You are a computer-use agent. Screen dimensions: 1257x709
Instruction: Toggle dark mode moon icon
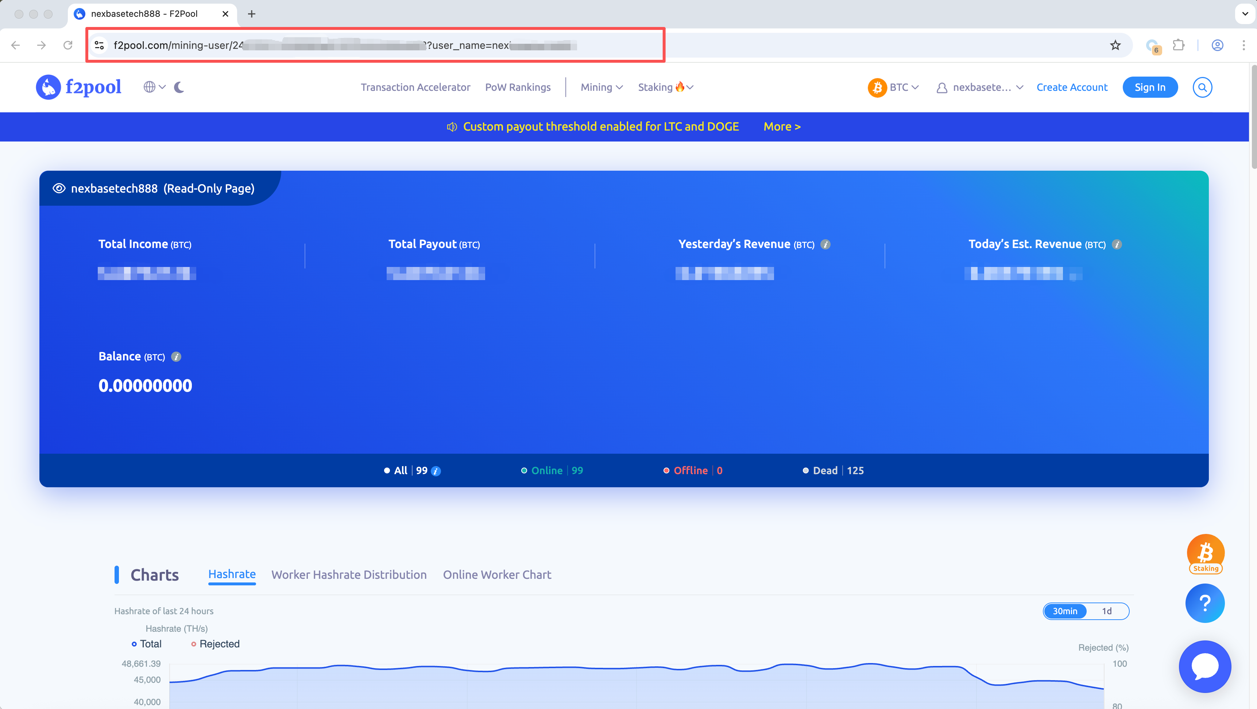(179, 87)
